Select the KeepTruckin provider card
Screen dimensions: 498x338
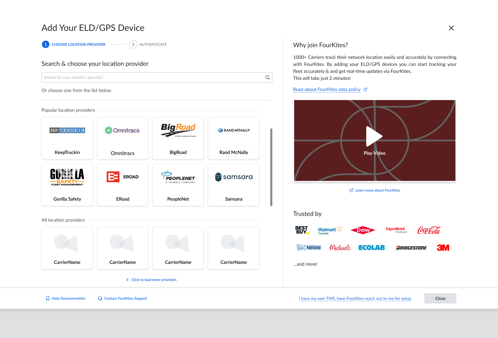(x=67, y=138)
